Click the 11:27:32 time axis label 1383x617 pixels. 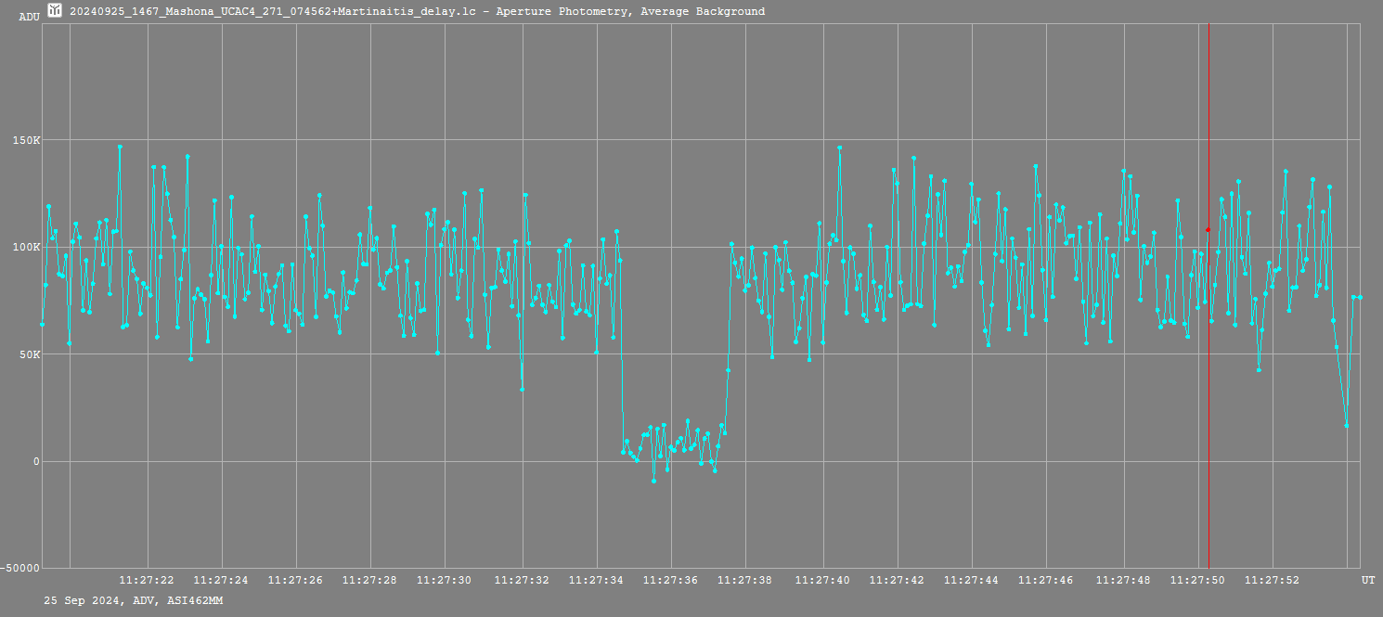[522, 580]
